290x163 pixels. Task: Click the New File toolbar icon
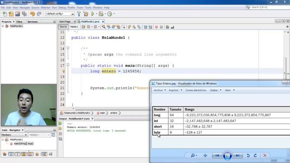pos(5,14)
